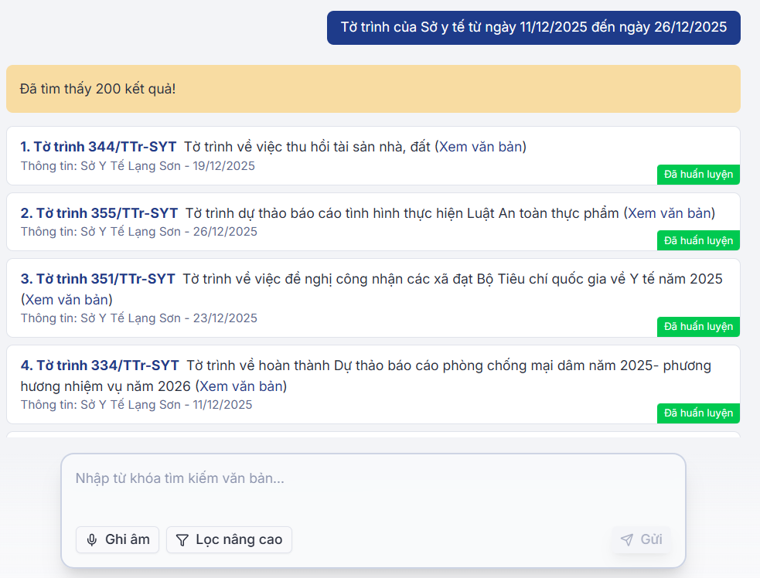The image size is (760, 578).
Task: Click the microphone icon for voice recording
Action: tap(92, 539)
